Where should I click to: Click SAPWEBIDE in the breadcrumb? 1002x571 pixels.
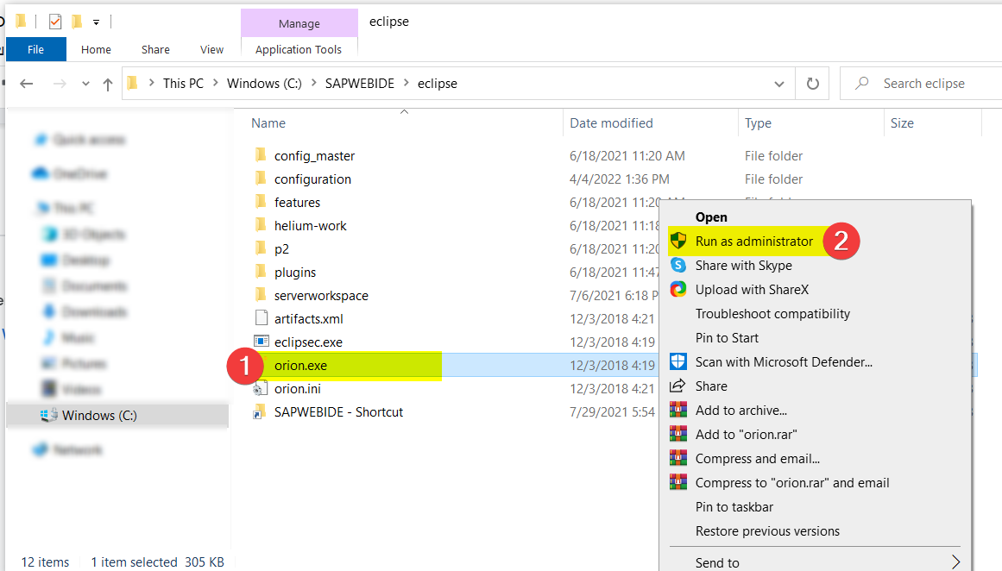[360, 84]
